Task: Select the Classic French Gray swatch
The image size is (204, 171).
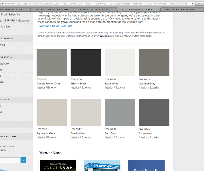Action: (x=52, y=62)
